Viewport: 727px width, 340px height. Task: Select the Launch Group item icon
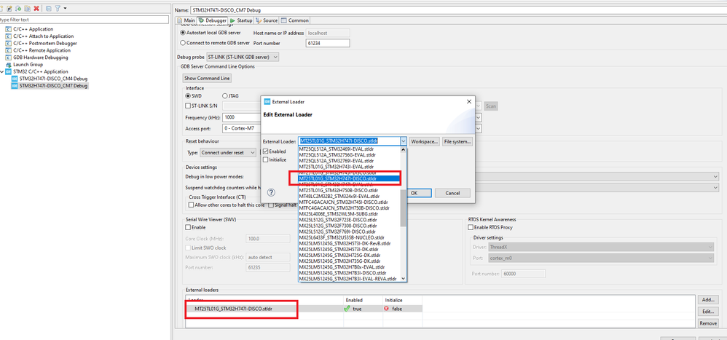(8, 65)
